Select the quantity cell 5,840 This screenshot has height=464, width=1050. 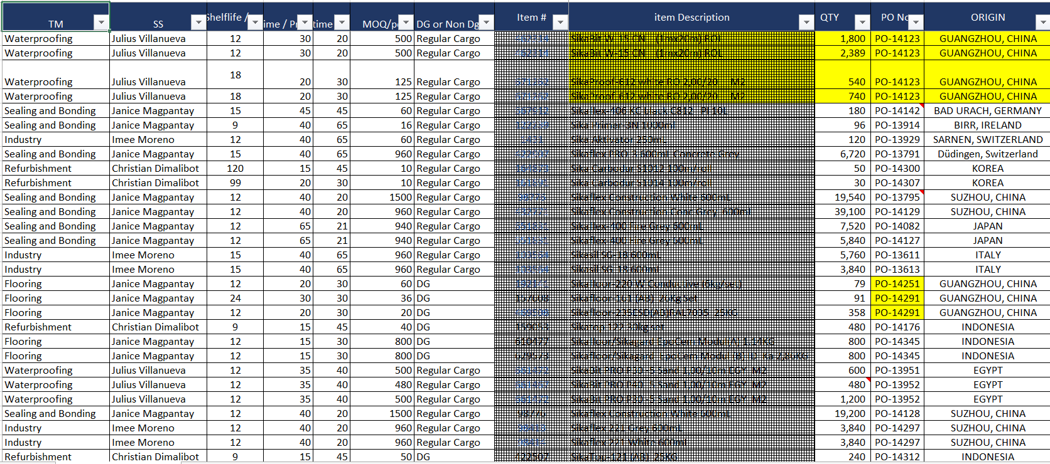843,241
